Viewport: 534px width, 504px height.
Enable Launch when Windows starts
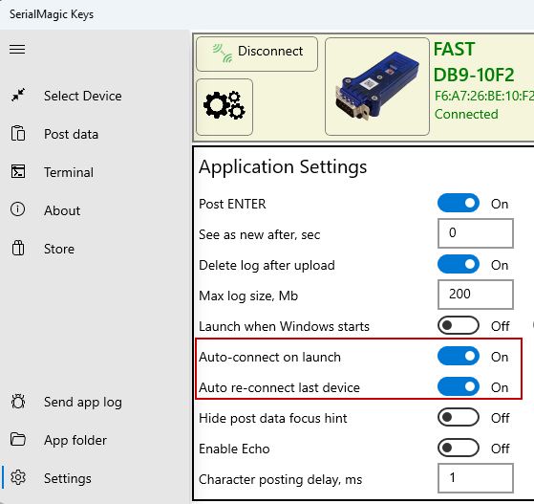pos(459,326)
